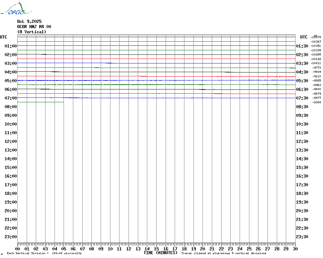Select the Oct 9,2025 date text
This screenshot has width=323, height=258.
click(x=29, y=21)
